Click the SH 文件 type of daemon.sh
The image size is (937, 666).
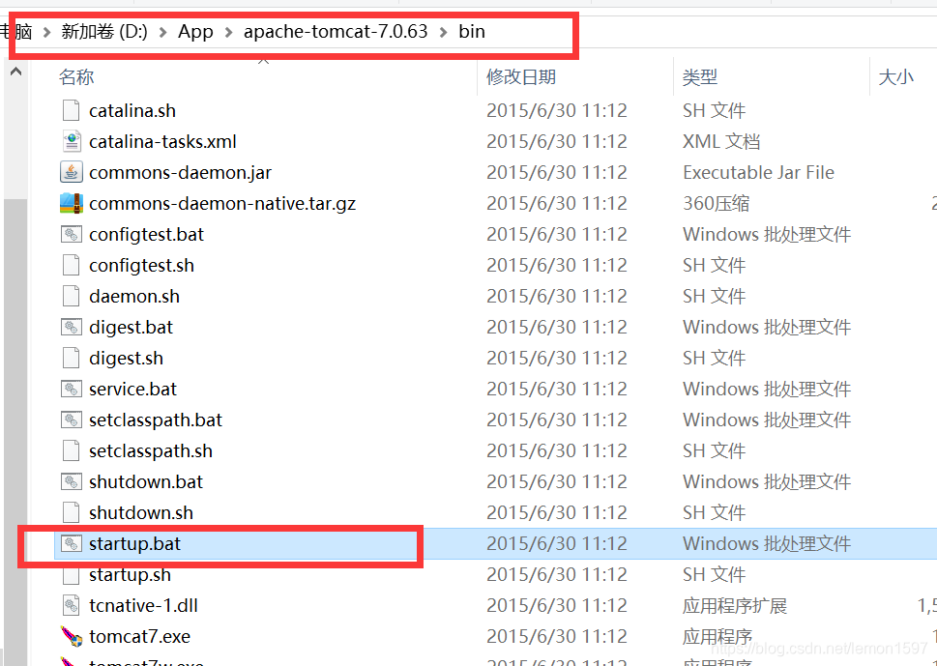pyautogui.click(x=714, y=296)
